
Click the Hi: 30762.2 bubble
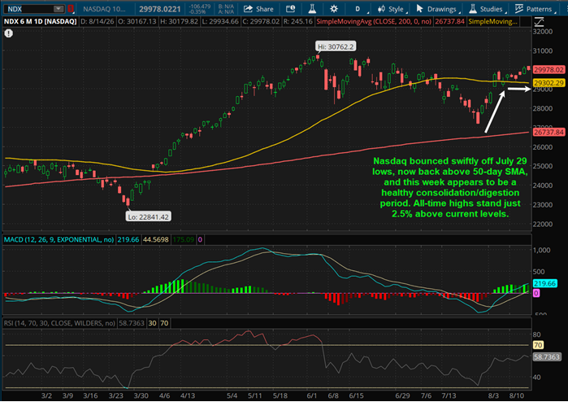(x=336, y=46)
